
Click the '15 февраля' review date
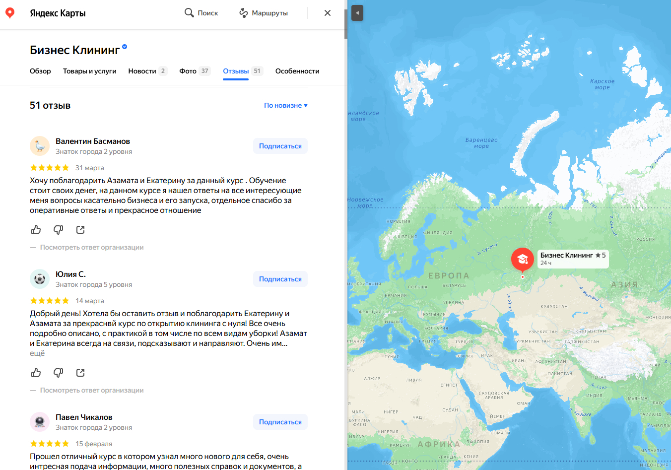click(94, 444)
